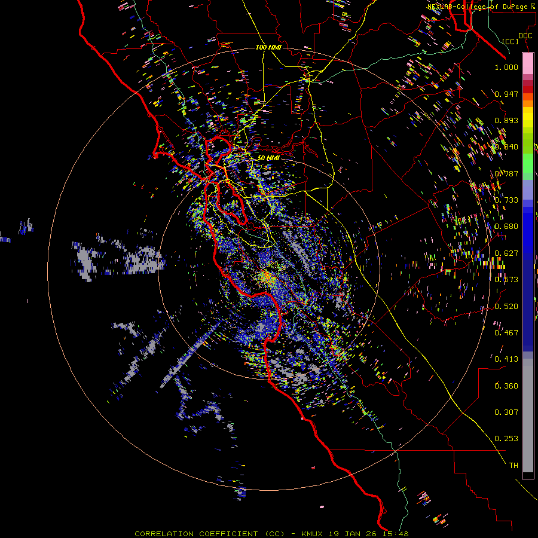This screenshot has width=538, height=538.
Task: Select the 0.467 legend value
Action: pos(506,333)
